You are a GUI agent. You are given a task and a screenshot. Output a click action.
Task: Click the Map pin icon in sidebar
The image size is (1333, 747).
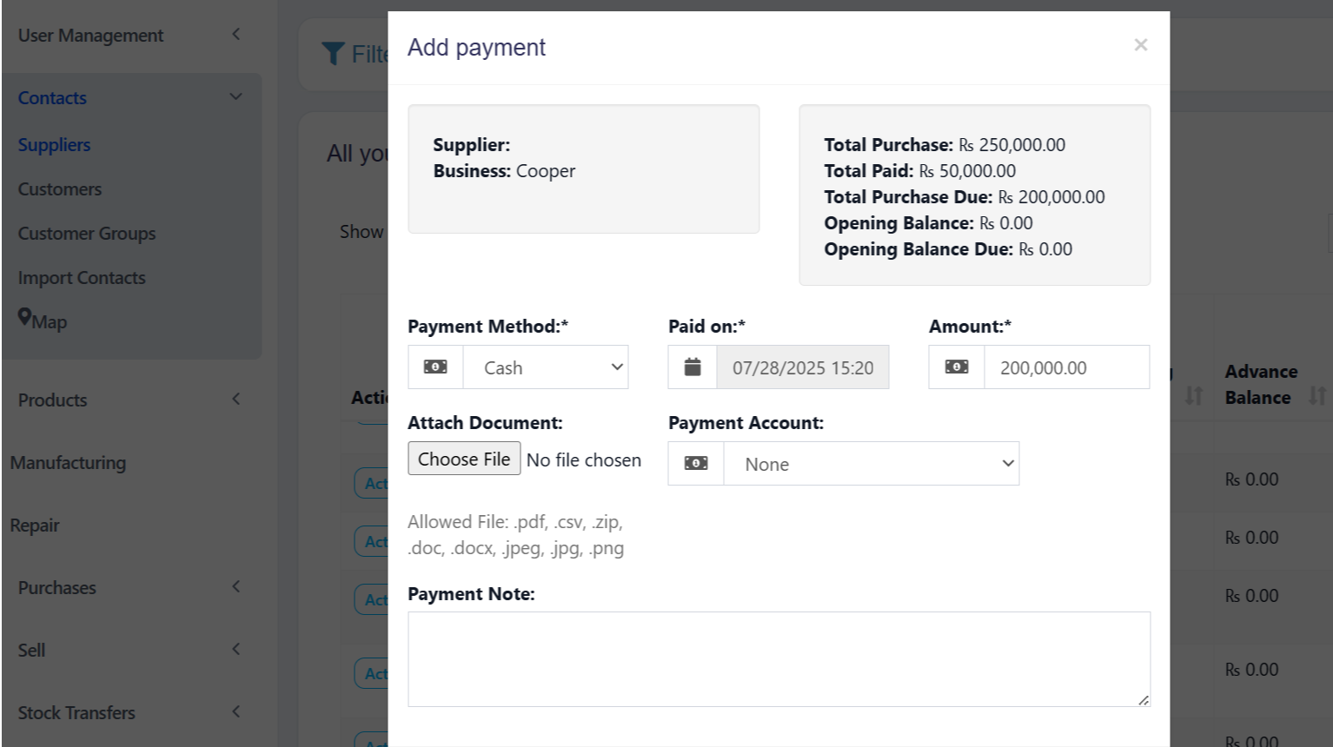(x=24, y=318)
